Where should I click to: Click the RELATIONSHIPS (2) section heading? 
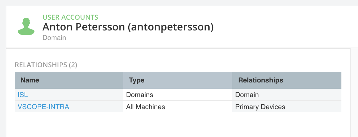click(x=46, y=65)
